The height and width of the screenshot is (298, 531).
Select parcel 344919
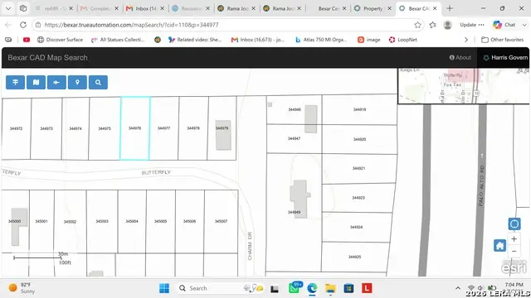click(x=359, y=109)
